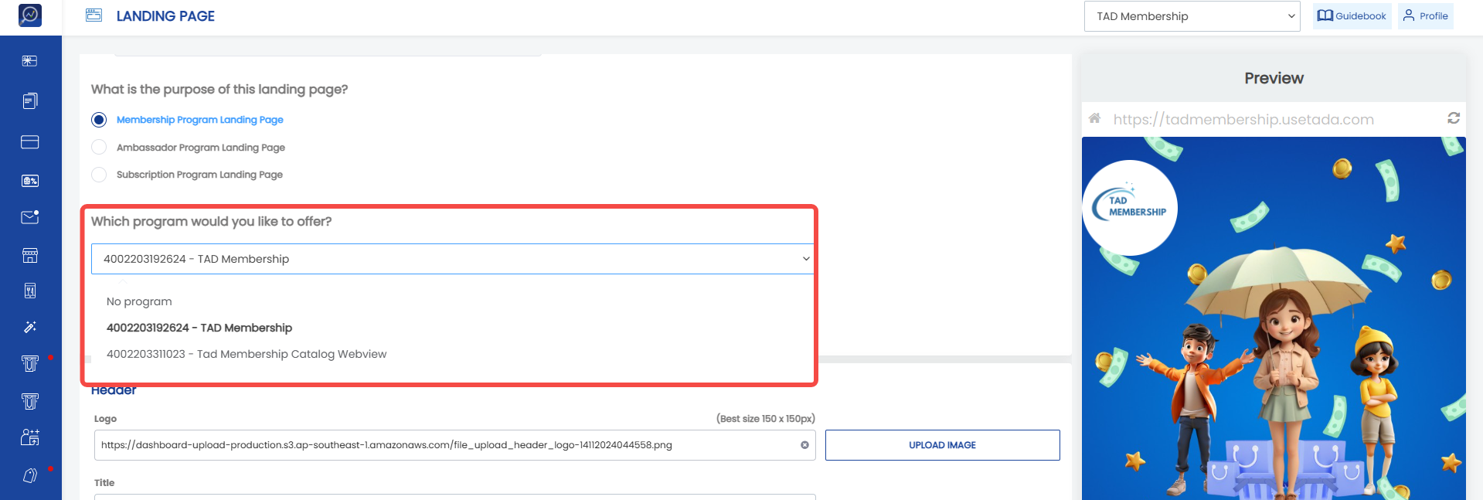Open the storefront icon in the sidebar
This screenshot has height=500, width=1483.
[x=30, y=255]
